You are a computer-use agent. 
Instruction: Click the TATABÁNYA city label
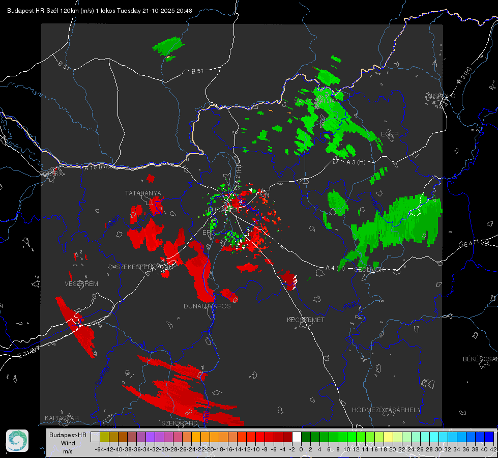click(x=143, y=193)
